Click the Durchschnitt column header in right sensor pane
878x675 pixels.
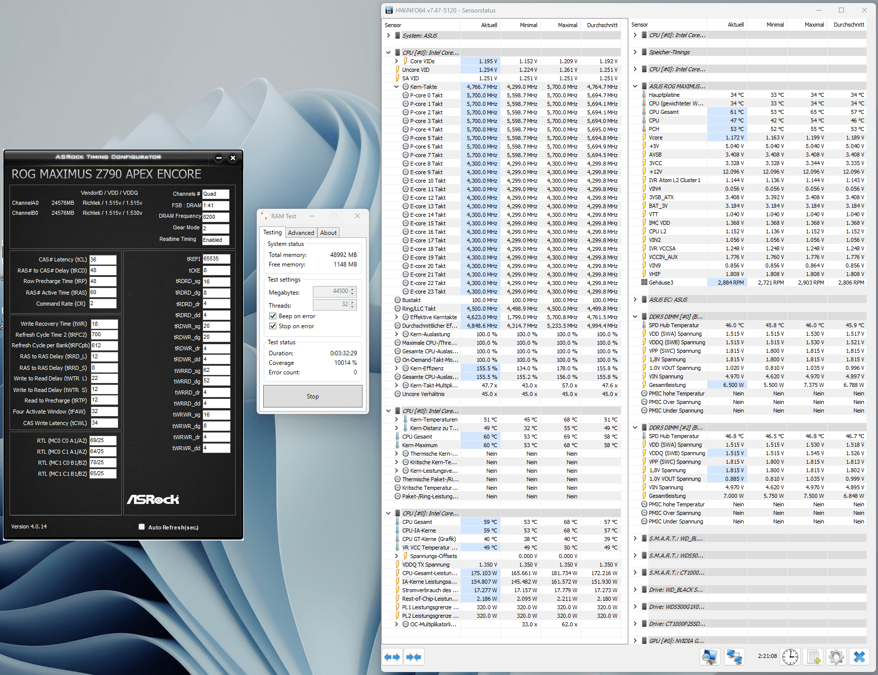coord(847,25)
